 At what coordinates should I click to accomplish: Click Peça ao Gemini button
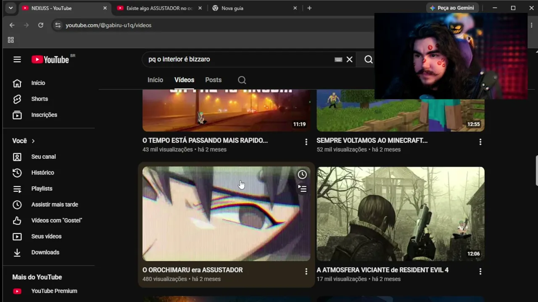(x=452, y=8)
